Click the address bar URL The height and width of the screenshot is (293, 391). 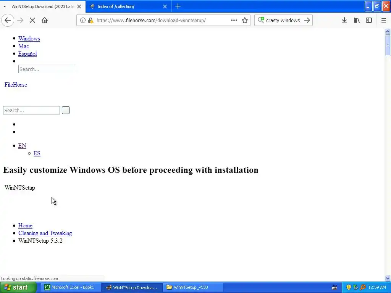[x=151, y=21]
